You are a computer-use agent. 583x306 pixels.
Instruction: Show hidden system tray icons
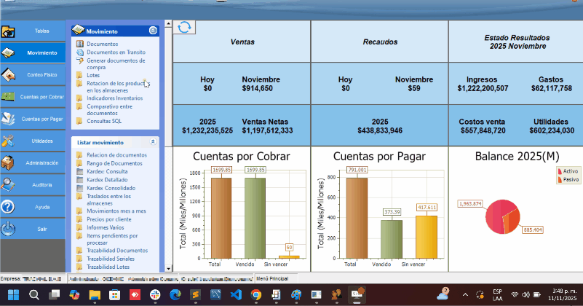coord(465,294)
